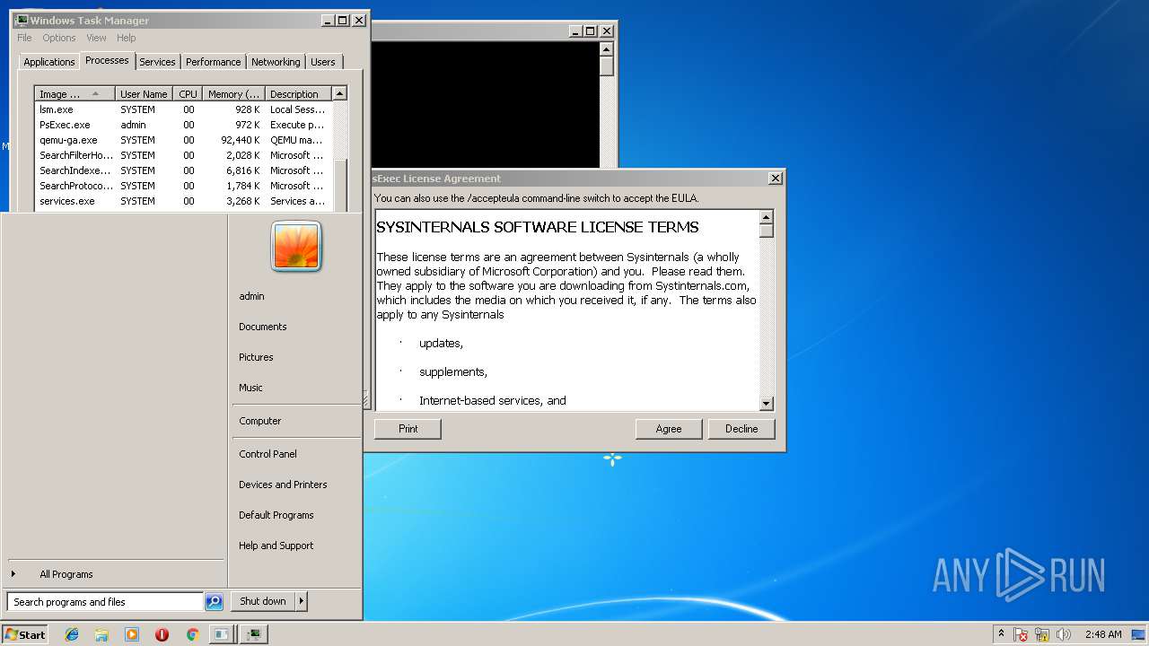Open the Help menu in Task Manager
The height and width of the screenshot is (646, 1149).
tap(127, 38)
